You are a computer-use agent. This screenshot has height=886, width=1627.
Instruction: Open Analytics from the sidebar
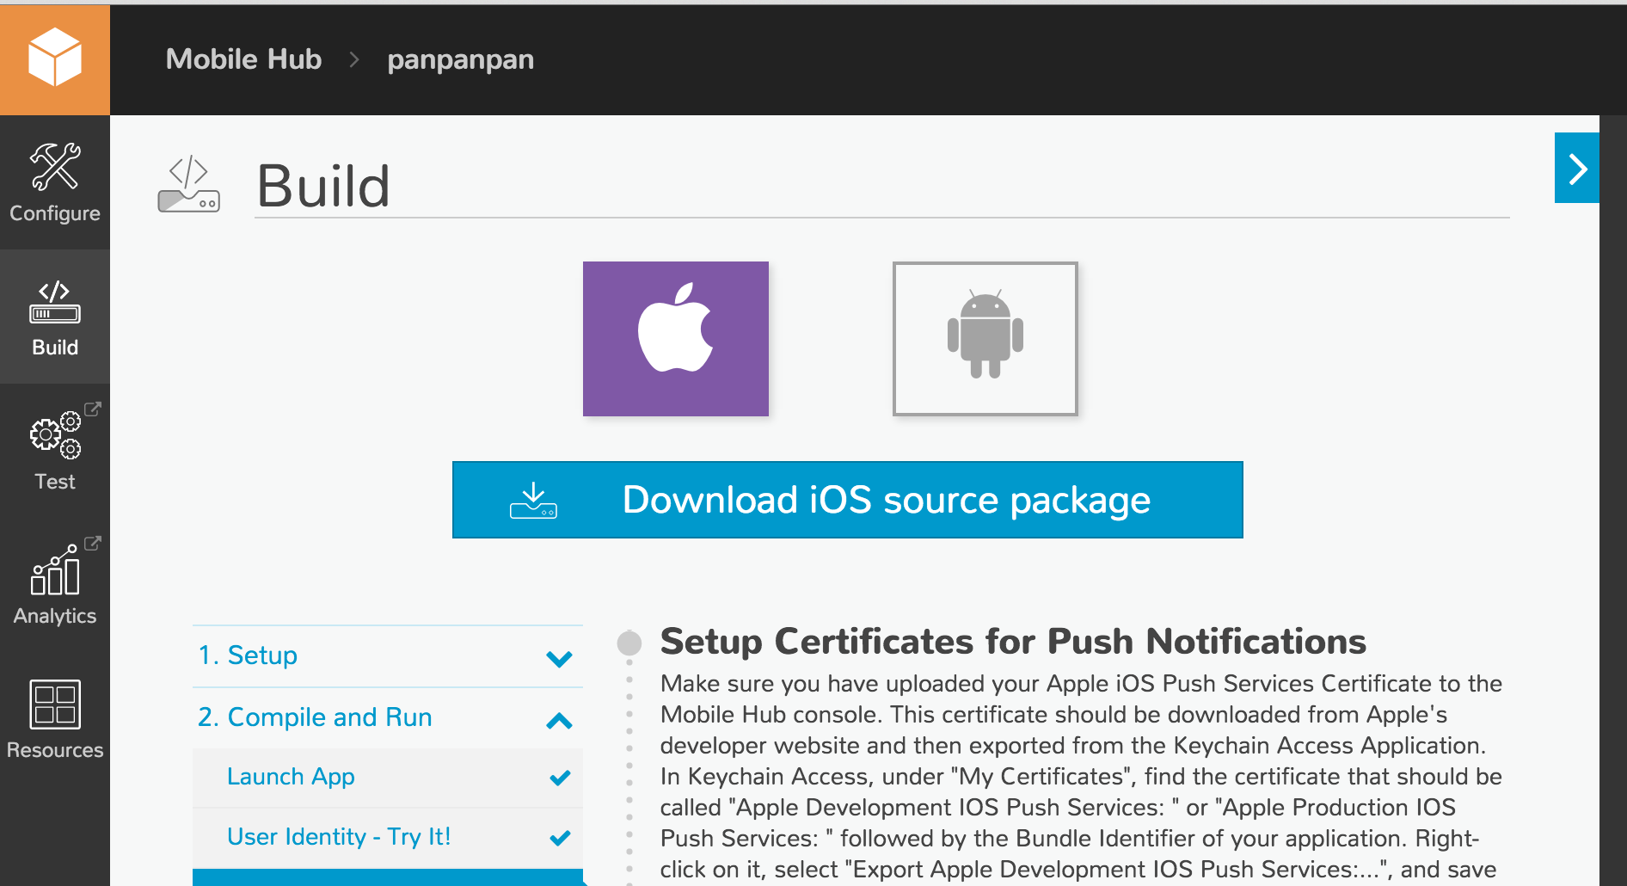coord(55,585)
